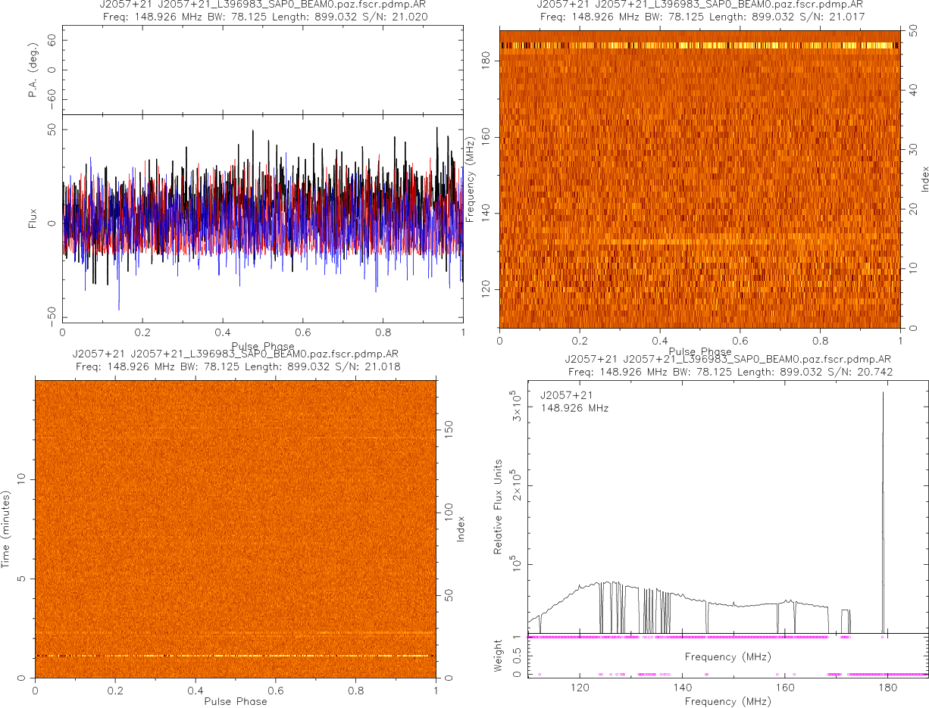Select the empty P.A. (deg.) panel
This screenshot has width=929, height=708.
(x=262, y=70)
